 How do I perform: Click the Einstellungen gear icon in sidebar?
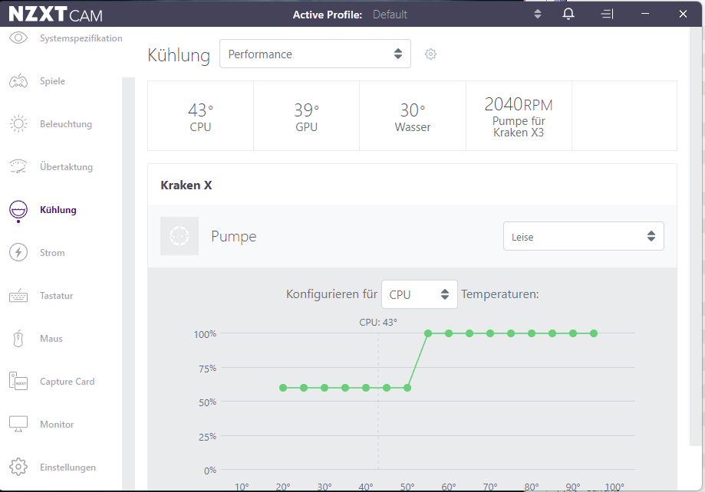(x=18, y=467)
